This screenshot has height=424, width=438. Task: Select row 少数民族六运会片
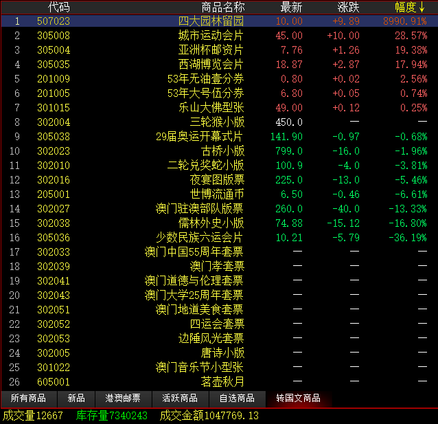click(219, 238)
